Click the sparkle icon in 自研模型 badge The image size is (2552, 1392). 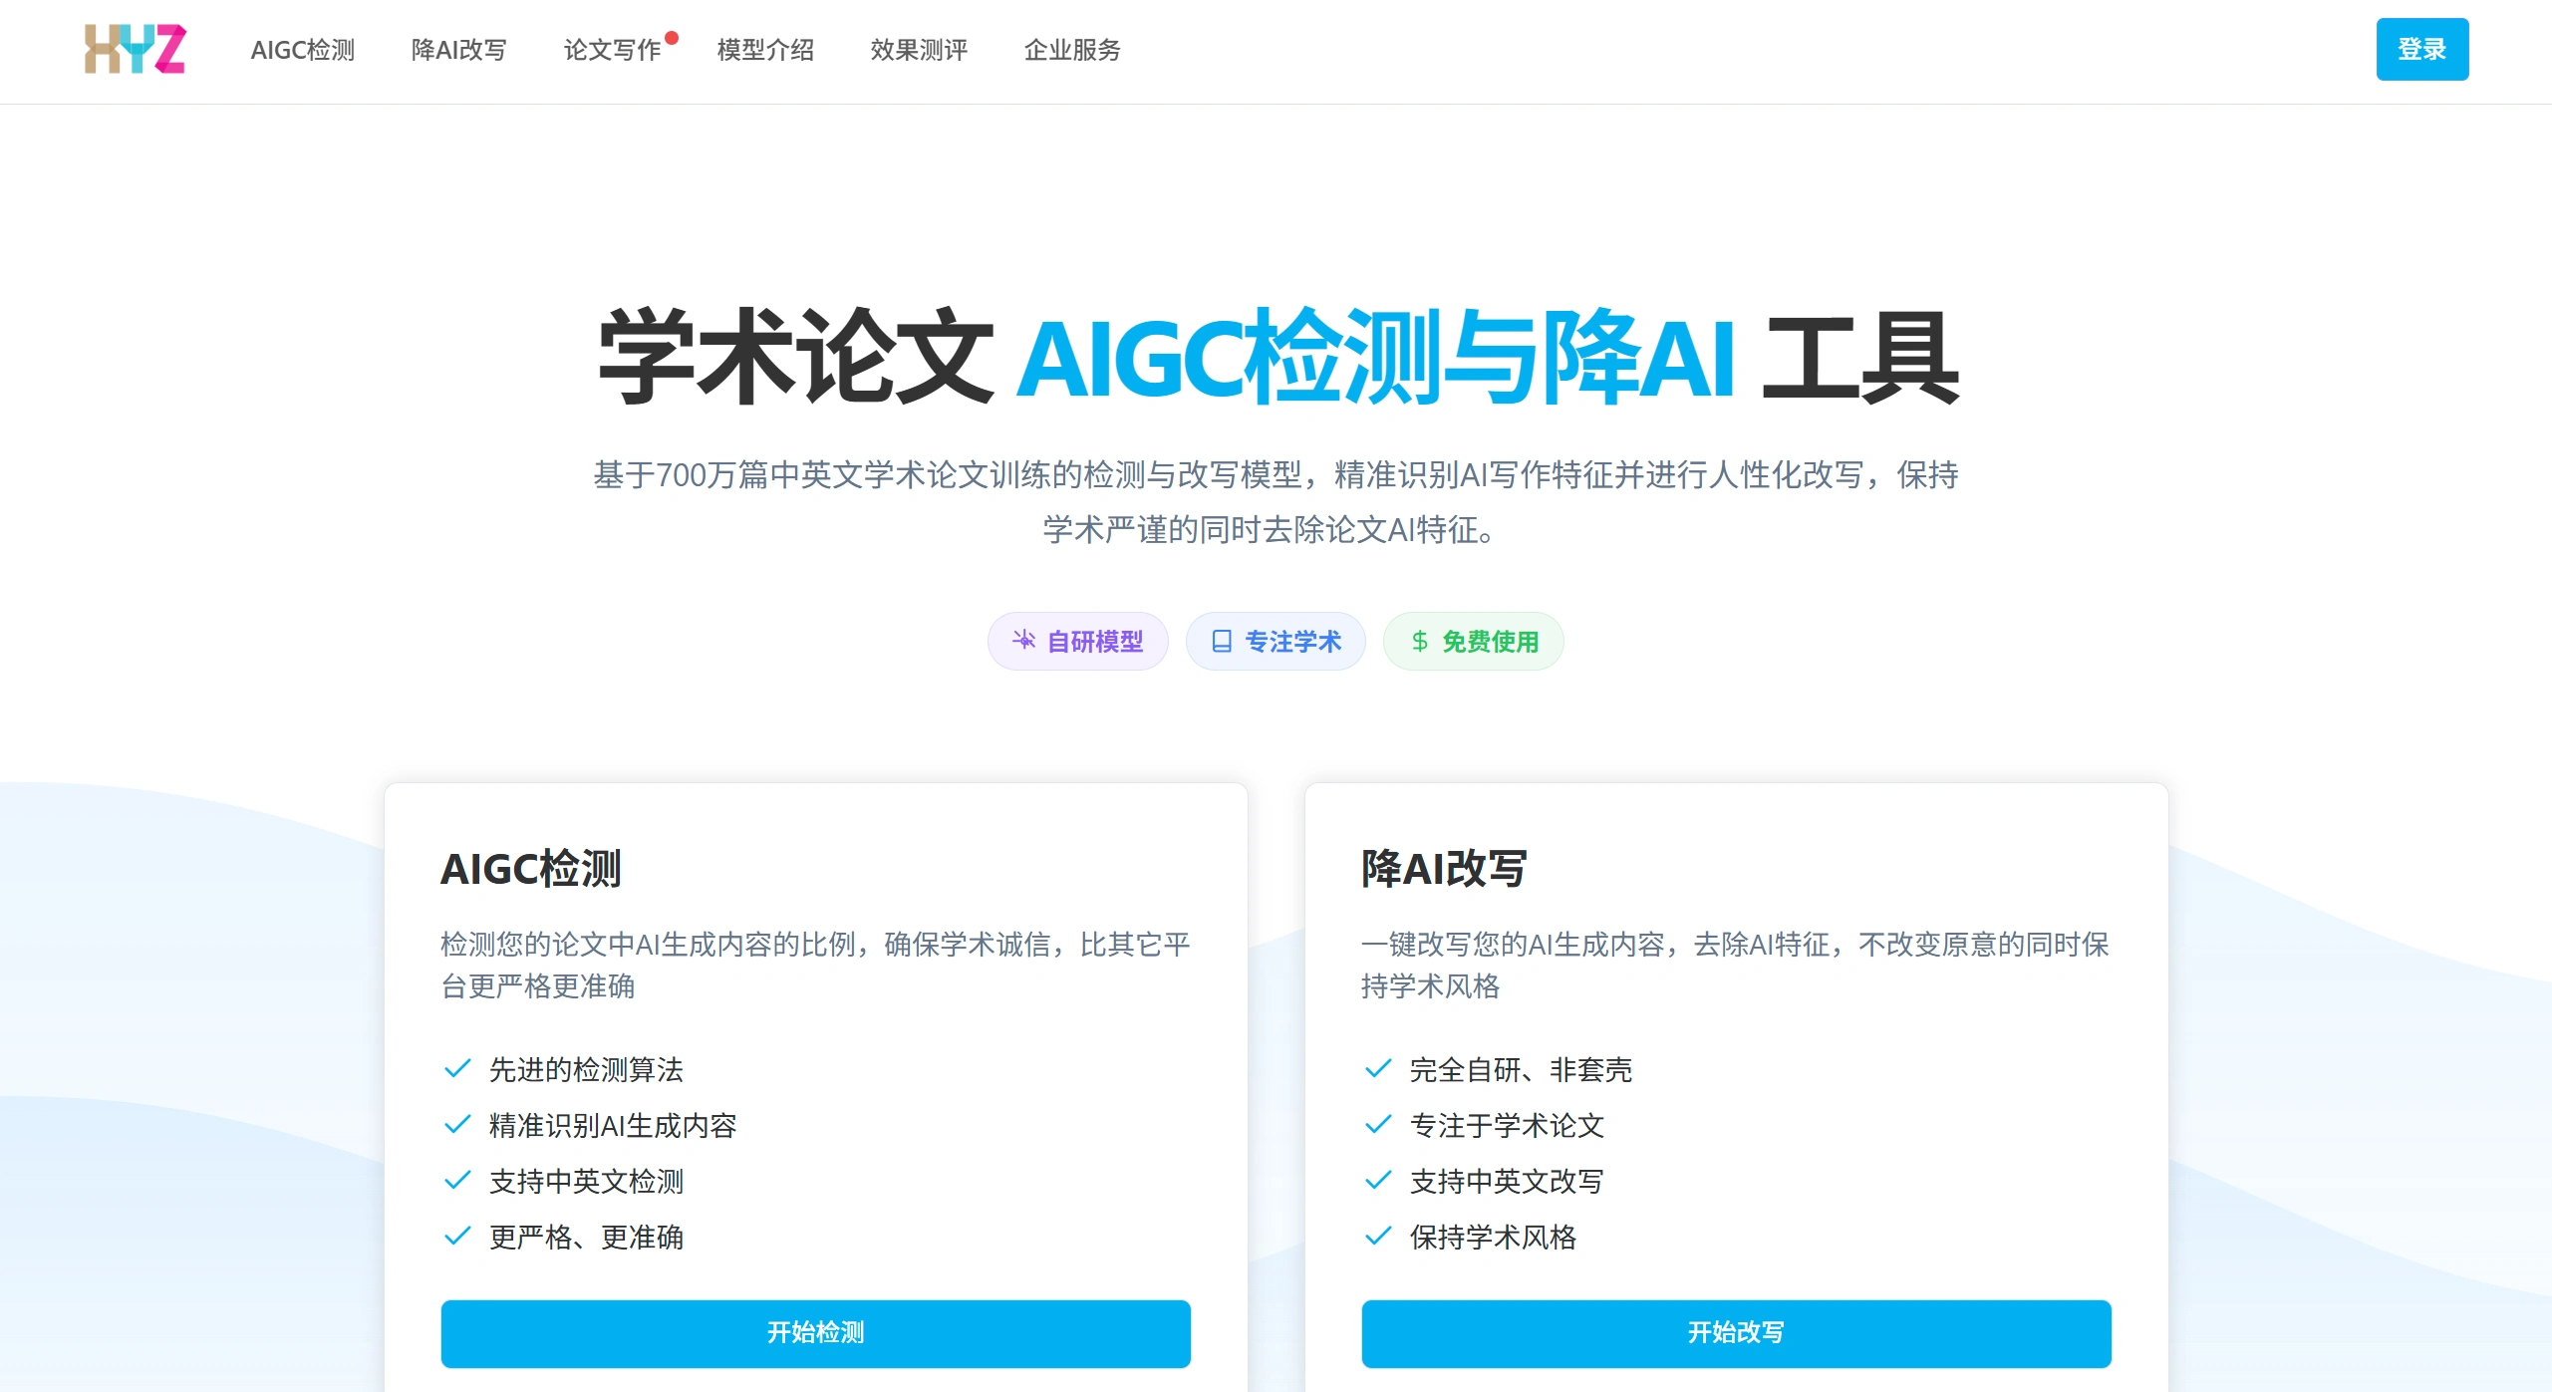(1024, 641)
